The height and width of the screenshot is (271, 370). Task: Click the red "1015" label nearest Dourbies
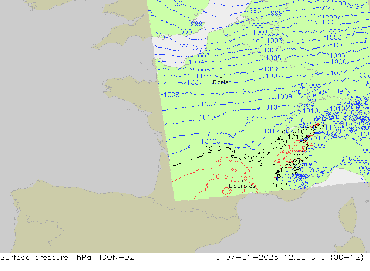(220, 176)
